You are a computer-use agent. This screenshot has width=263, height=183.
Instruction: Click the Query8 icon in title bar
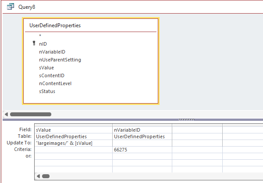tap(10, 7)
